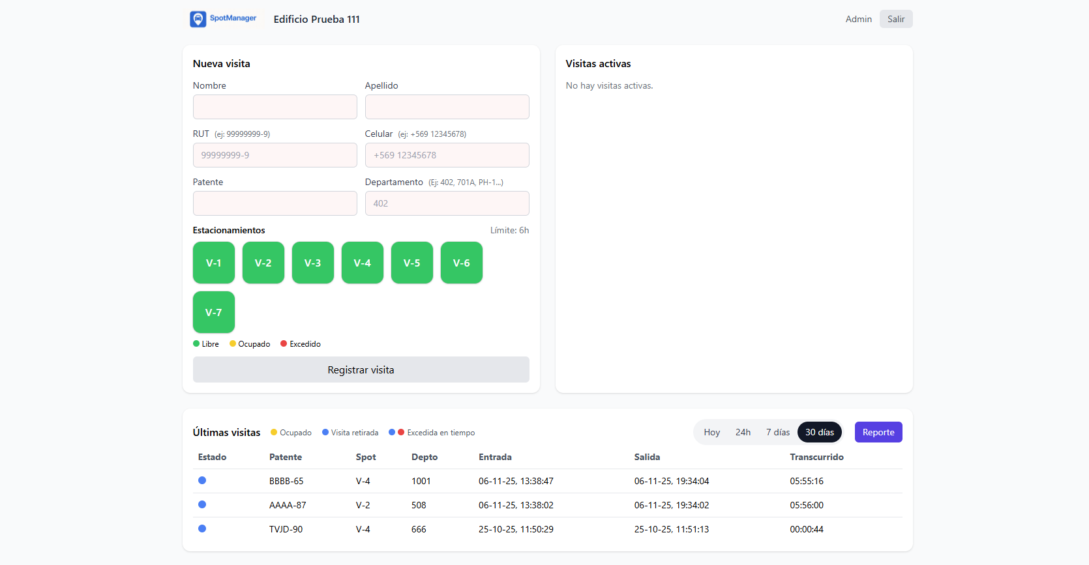Click blue status dot for BBBB-65
Image resolution: width=1089 pixels, height=565 pixels.
point(202,480)
